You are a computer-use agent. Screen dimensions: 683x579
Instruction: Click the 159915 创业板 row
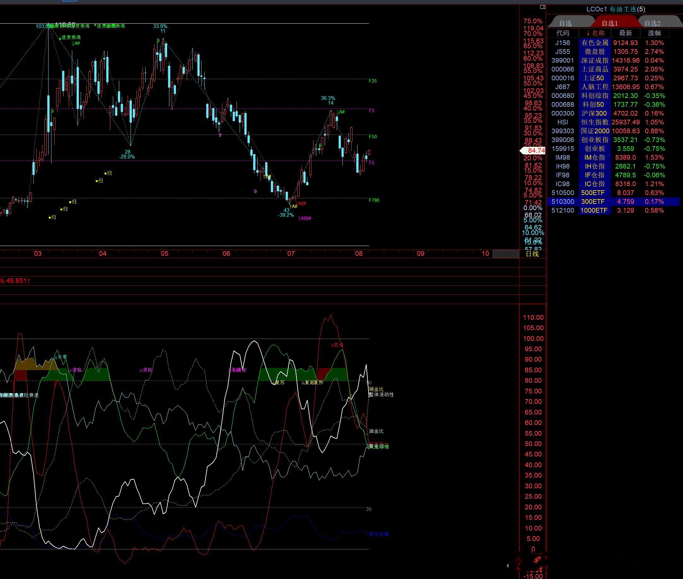point(613,149)
